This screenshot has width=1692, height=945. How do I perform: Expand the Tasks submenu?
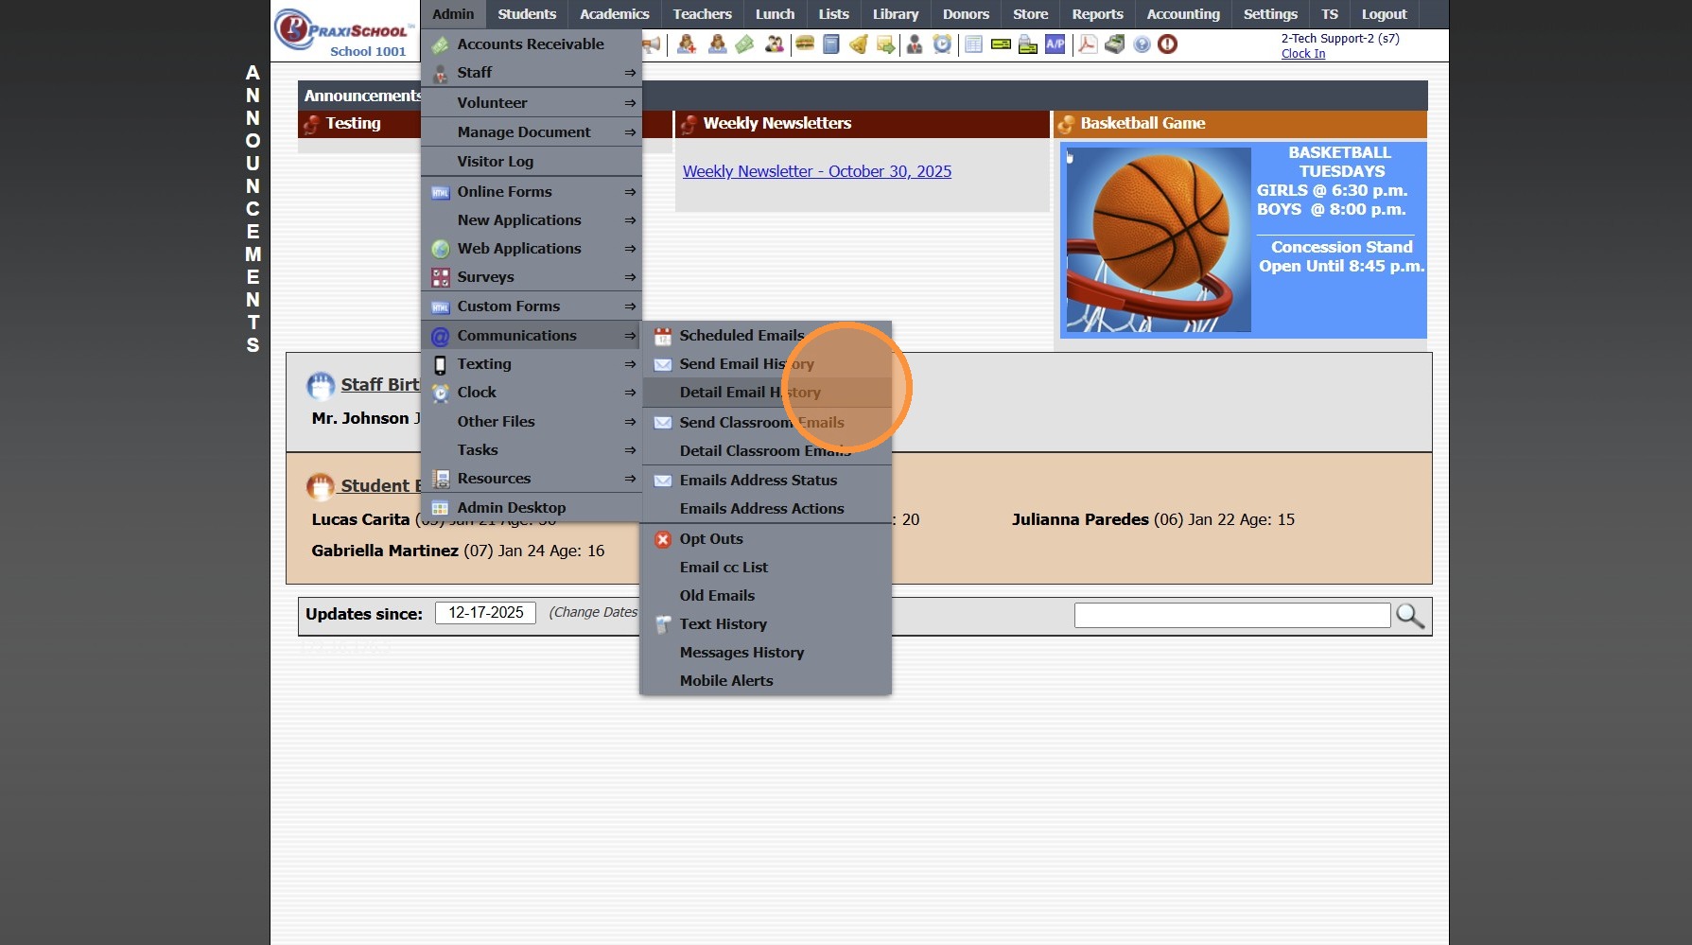[532, 450]
